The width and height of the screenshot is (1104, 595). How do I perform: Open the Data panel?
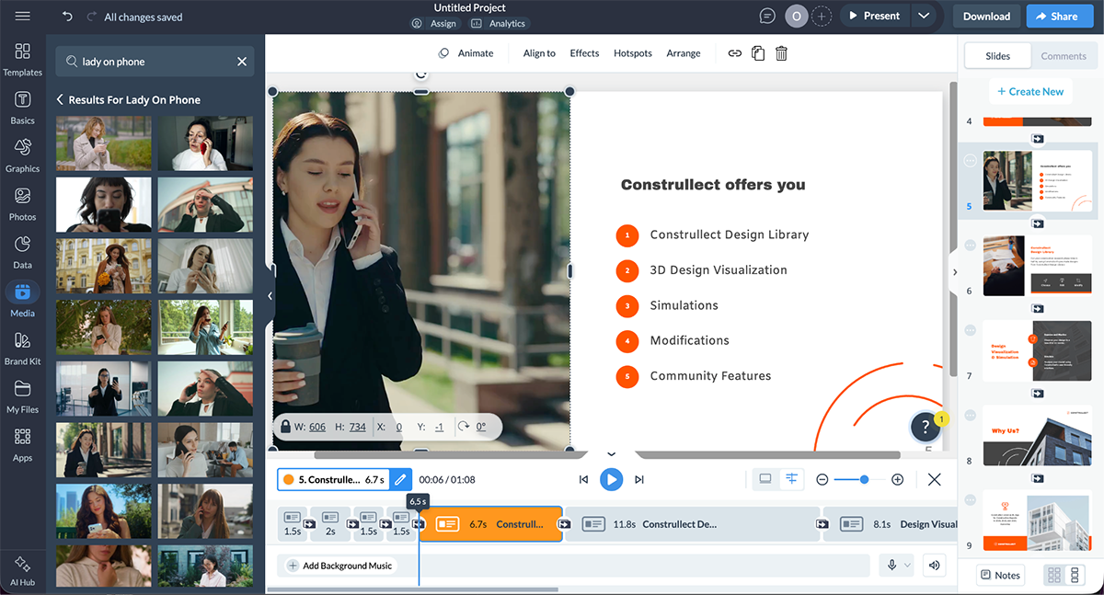(x=22, y=251)
